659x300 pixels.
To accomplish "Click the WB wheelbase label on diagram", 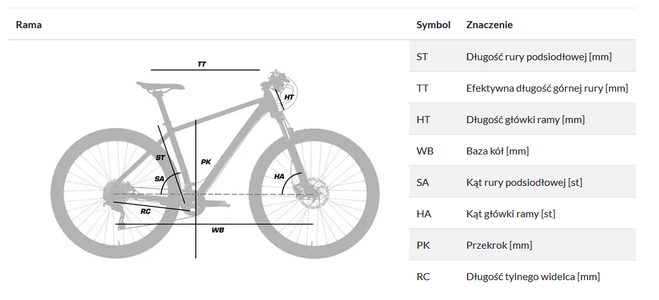I will (217, 229).
